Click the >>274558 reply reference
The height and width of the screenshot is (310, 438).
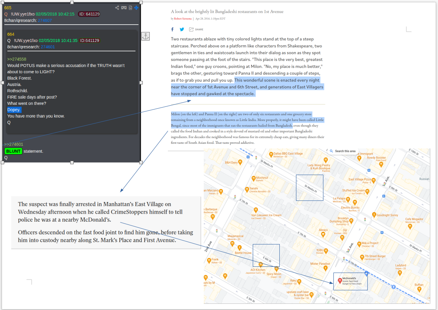17,59
